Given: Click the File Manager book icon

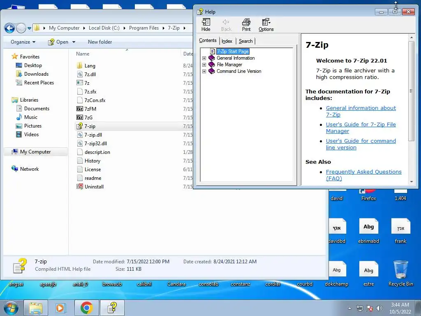Looking at the screenshot, I should 212,65.
